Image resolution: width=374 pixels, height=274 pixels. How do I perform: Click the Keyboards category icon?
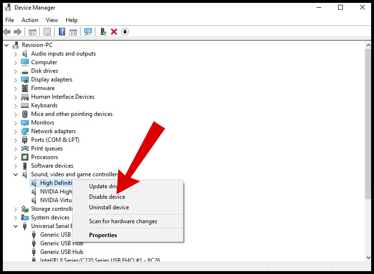click(x=25, y=105)
